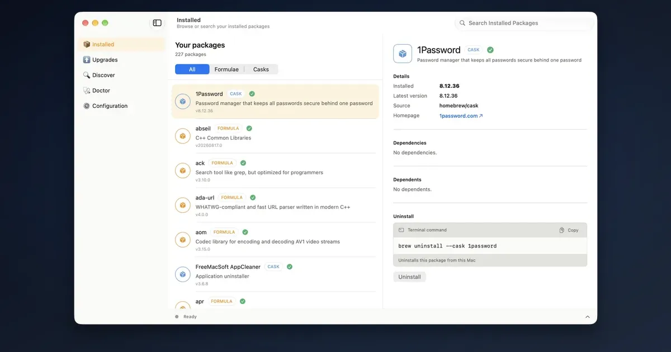Select the aom package name
671x352 pixels.
(201, 232)
